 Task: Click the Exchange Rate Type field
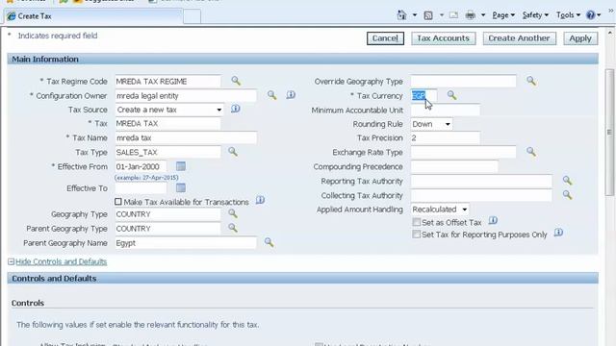tap(464, 152)
